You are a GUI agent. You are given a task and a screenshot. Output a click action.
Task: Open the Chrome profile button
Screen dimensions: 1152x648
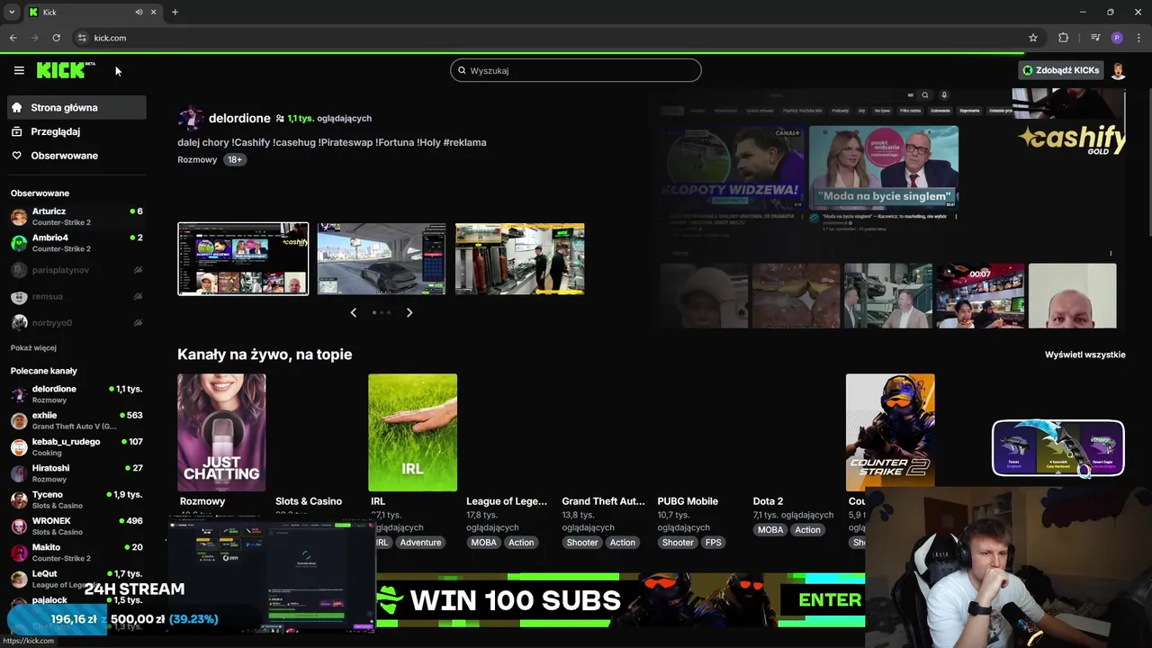[x=1117, y=38]
